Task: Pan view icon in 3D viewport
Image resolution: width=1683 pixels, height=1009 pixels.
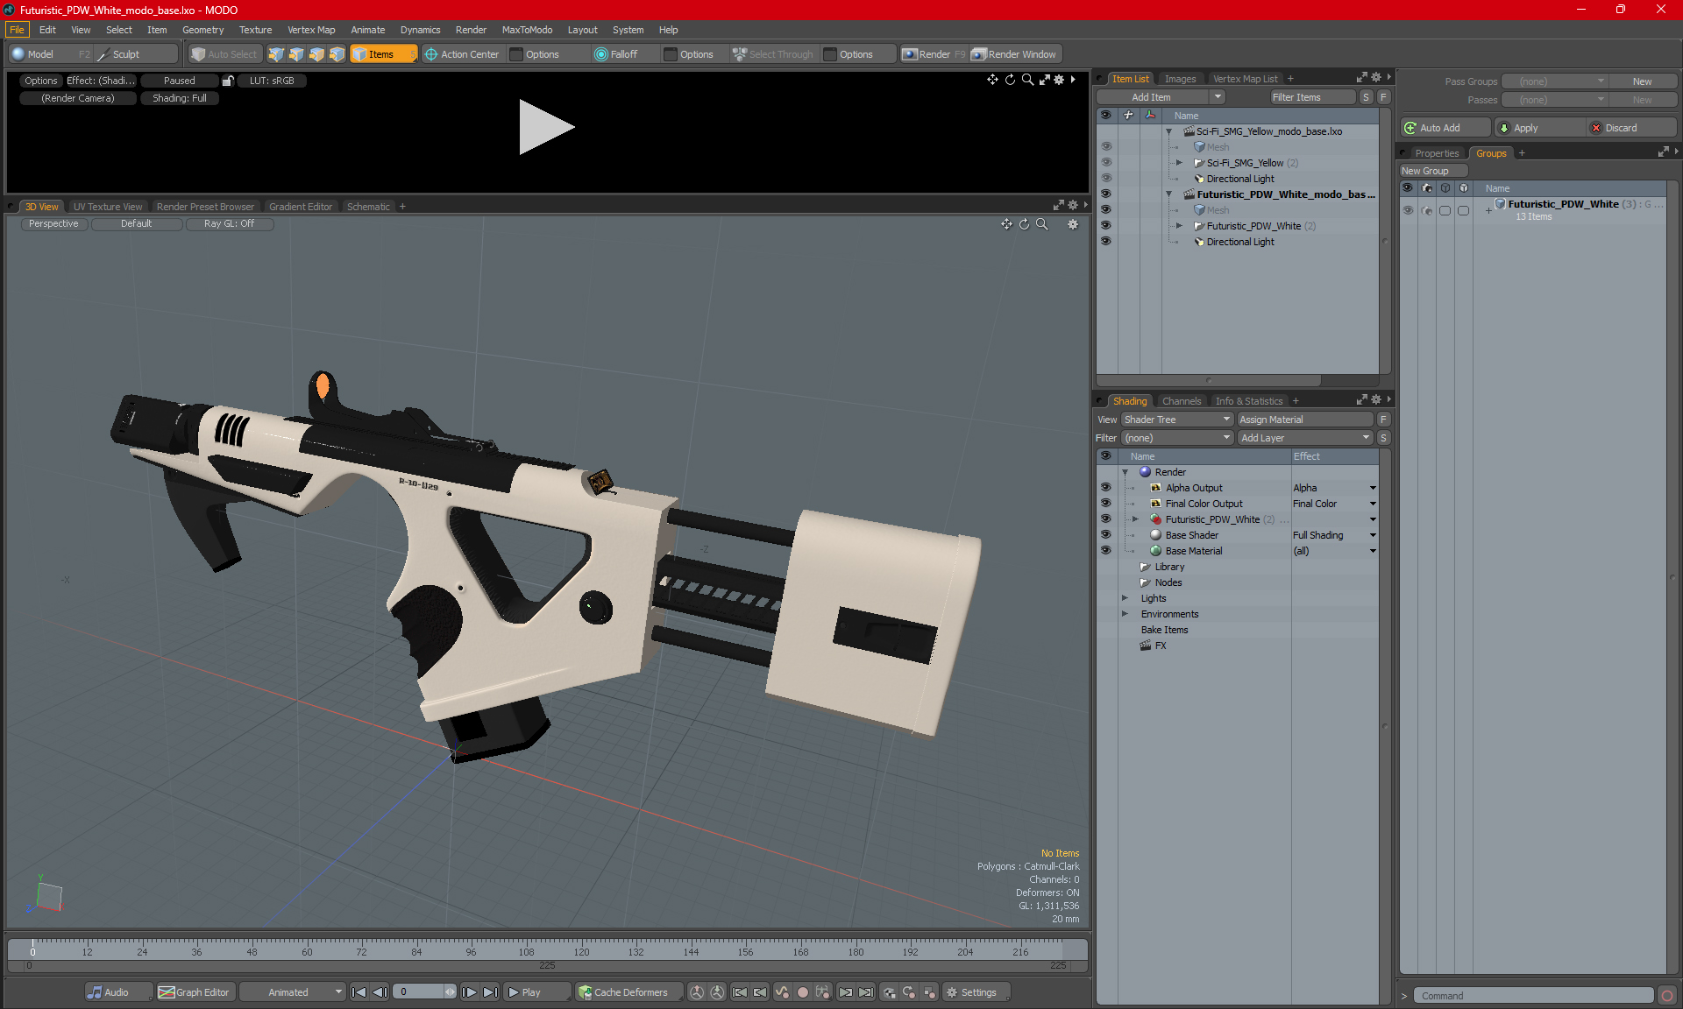Action: [x=1006, y=224]
